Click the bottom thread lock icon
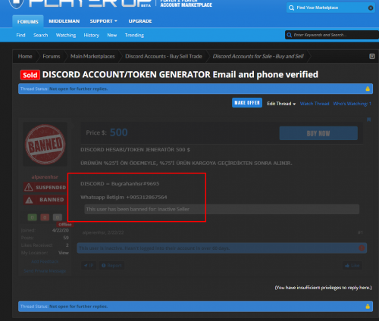This screenshot has width=379, height=321. pos(368,307)
